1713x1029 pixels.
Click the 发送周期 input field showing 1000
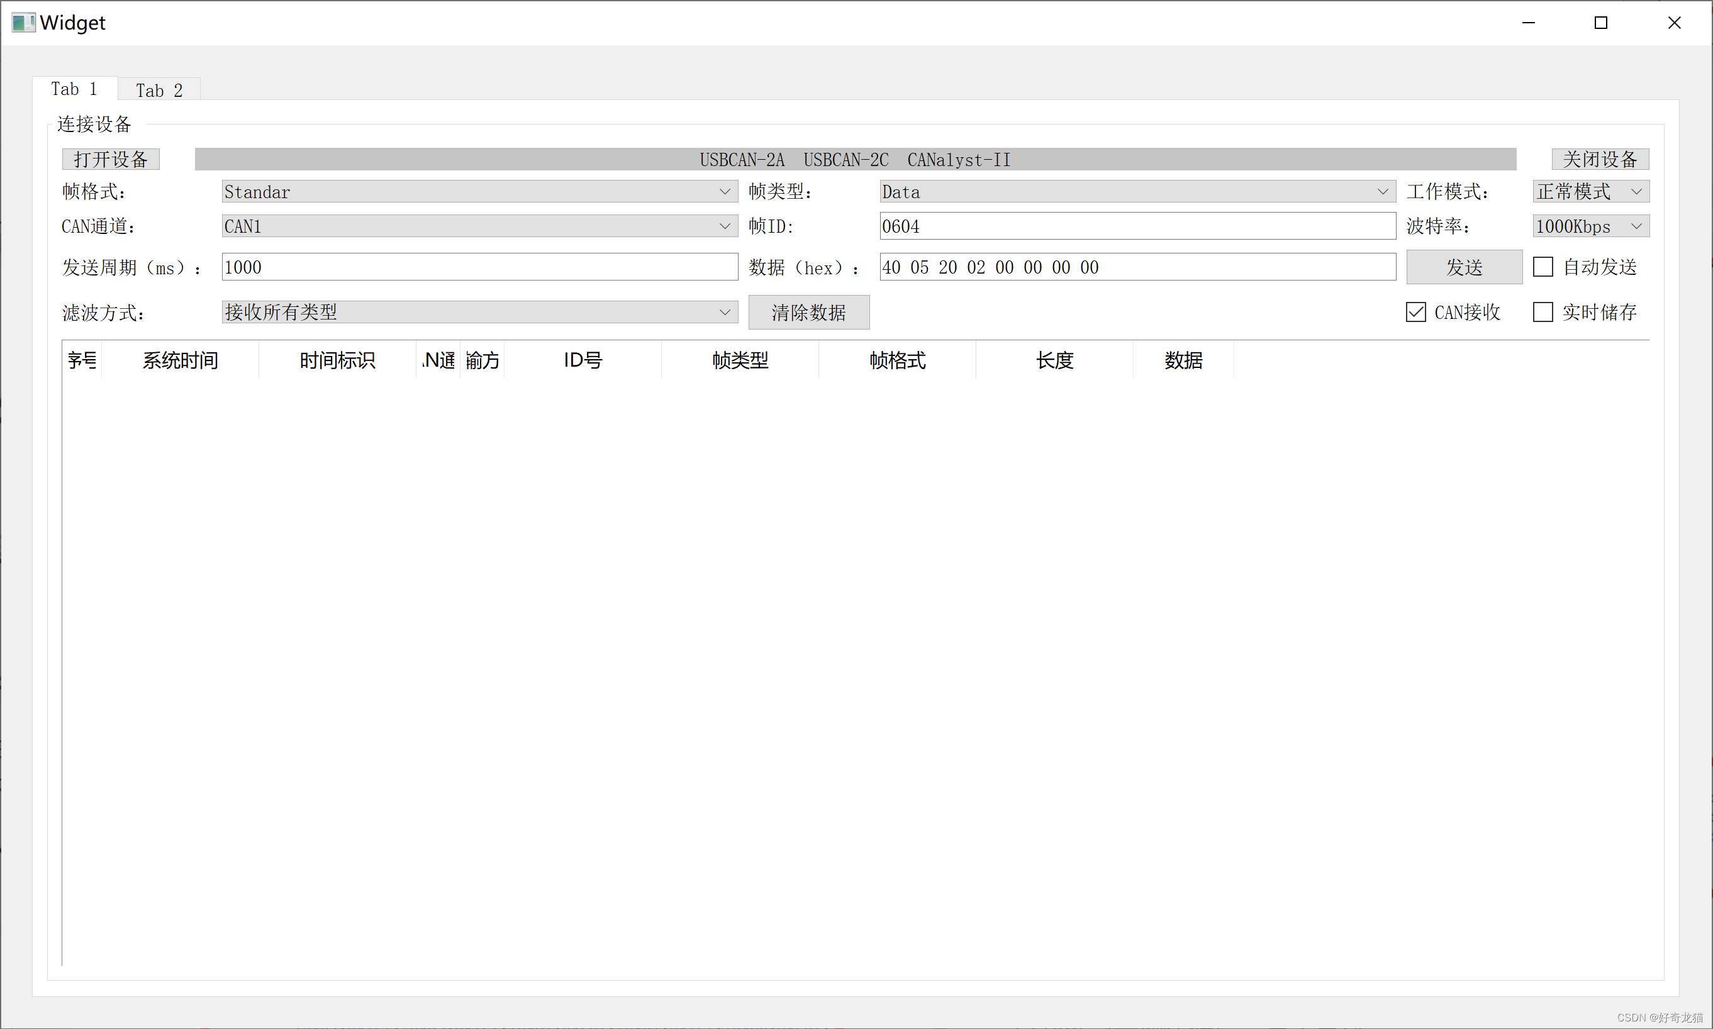tap(479, 267)
